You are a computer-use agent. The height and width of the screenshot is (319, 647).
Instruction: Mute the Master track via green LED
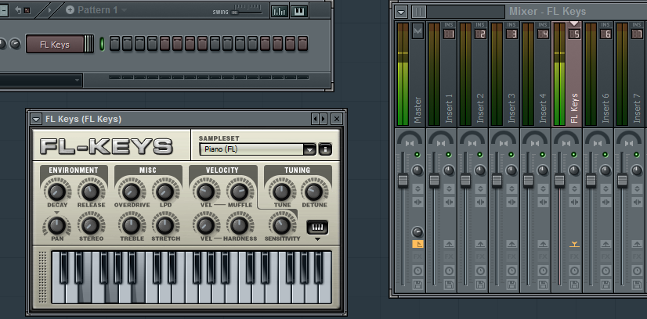(417, 154)
